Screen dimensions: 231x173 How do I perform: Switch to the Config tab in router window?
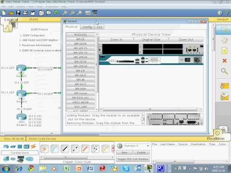click(x=87, y=27)
